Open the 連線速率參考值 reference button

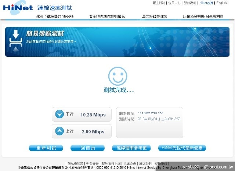tap(131, 148)
